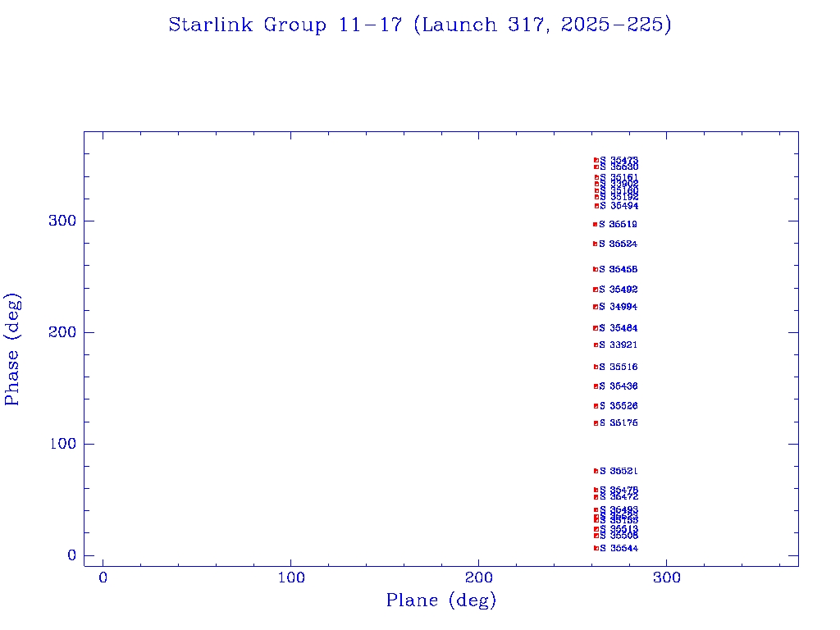
Task: Click the 200 tick label on Plane axis
Action: [x=479, y=578]
